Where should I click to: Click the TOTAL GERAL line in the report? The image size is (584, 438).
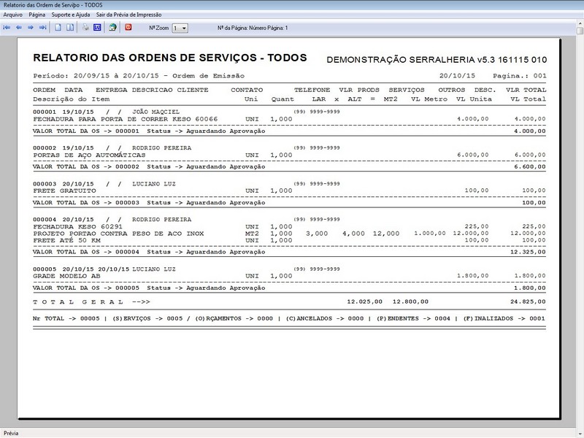[x=82, y=301]
